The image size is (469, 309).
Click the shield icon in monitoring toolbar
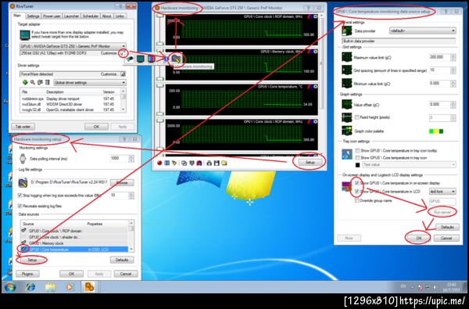click(x=192, y=163)
